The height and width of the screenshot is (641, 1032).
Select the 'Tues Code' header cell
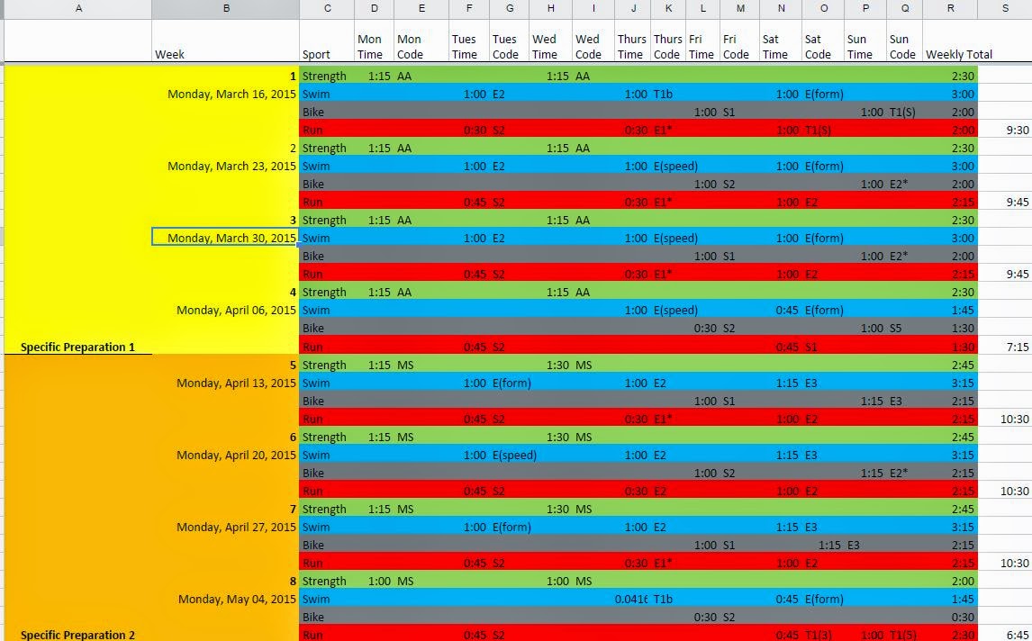pos(510,41)
